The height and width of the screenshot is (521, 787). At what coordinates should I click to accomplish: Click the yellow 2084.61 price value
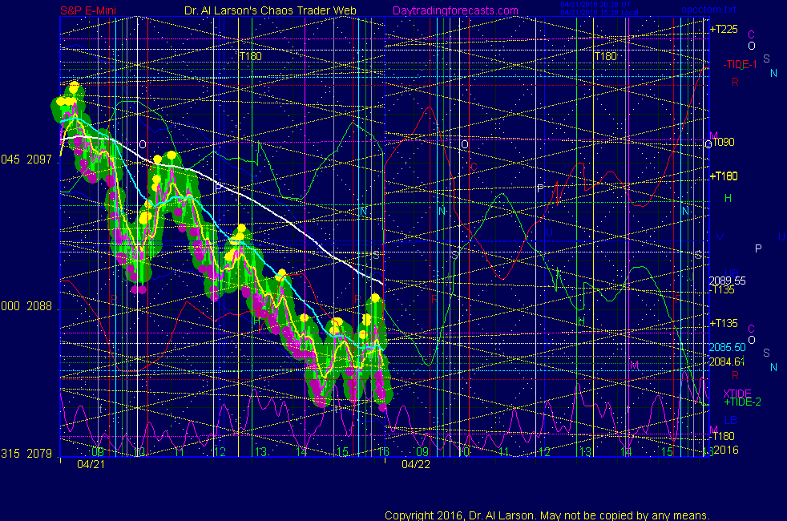coord(726,361)
